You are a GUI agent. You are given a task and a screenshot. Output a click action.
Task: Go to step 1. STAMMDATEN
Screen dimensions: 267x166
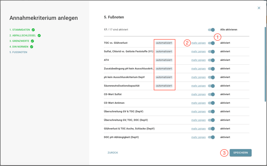click(20, 30)
